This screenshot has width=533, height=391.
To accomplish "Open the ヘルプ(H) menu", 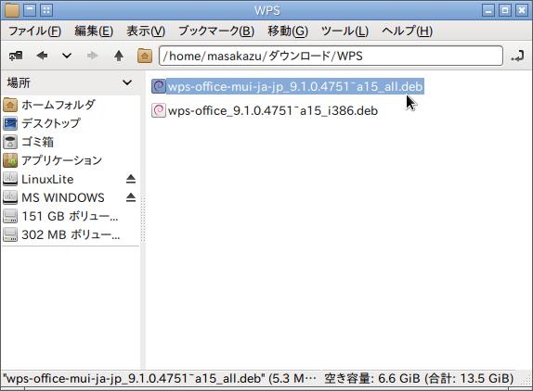I will coord(407,32).
